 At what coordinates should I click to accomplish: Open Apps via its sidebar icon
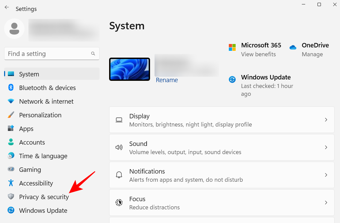[x=11, y=129]
